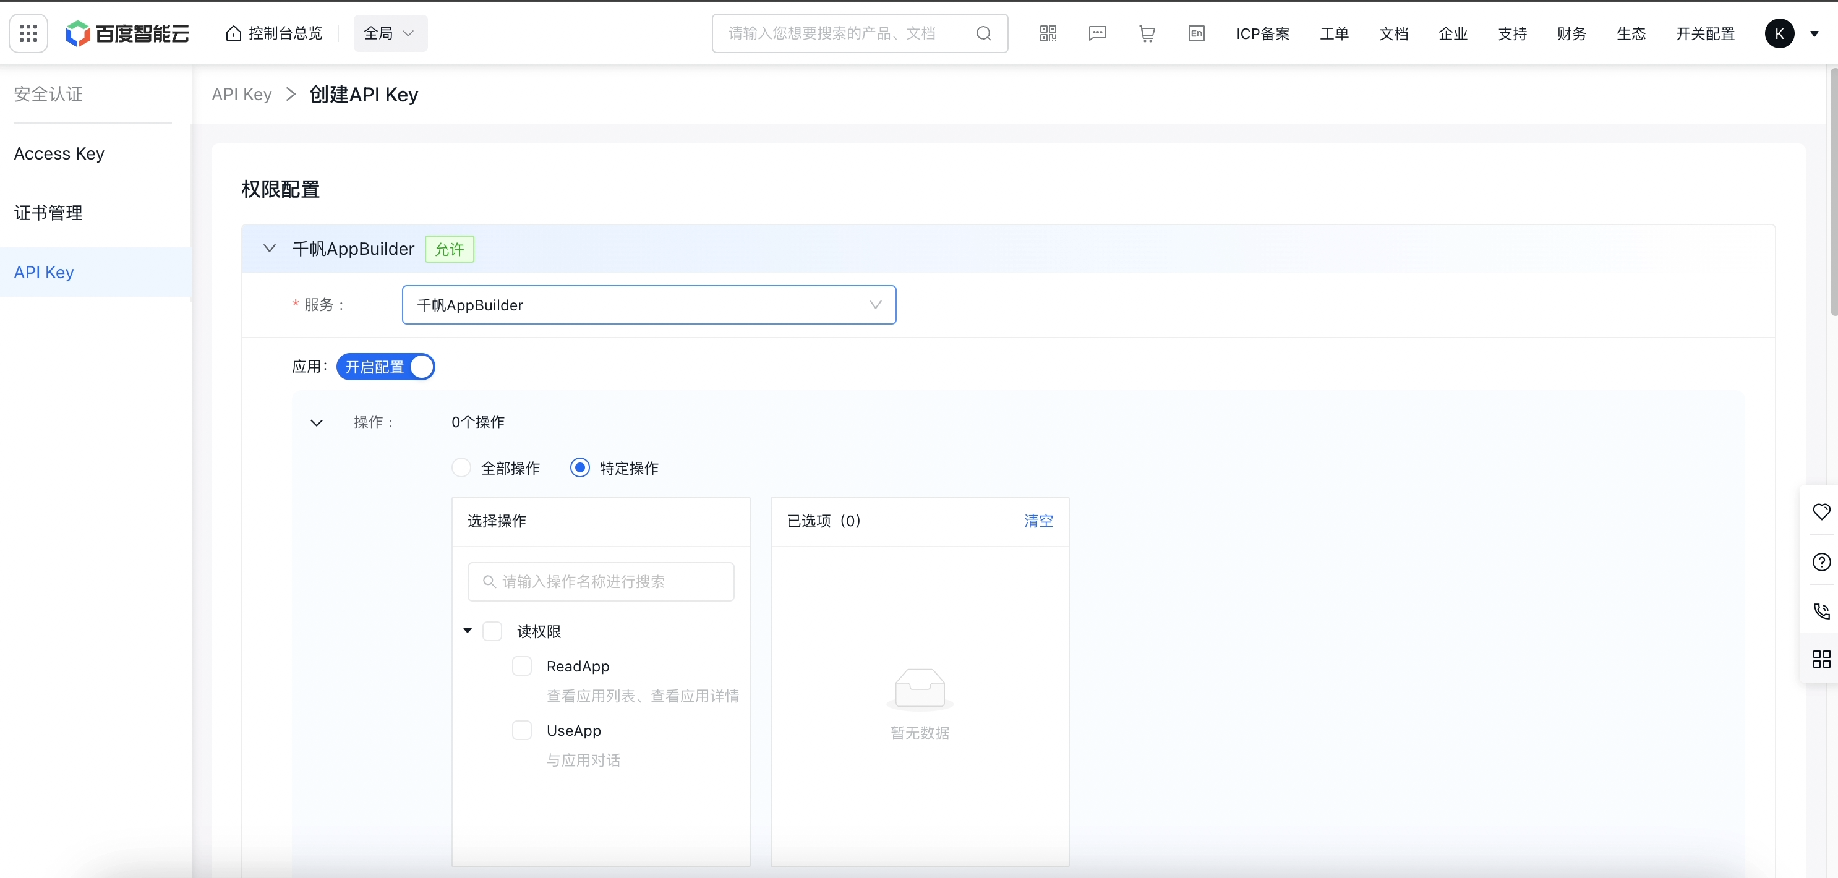
Task: Open the messages chat icon
Action: point(1097,33)
